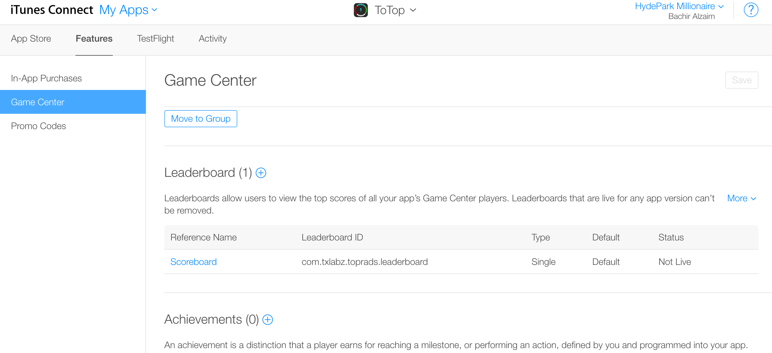This screenshot has height=353, width=772.
Task: Open the My Apps dropdown
Action: pyautogui.click(x=128, y=10)
